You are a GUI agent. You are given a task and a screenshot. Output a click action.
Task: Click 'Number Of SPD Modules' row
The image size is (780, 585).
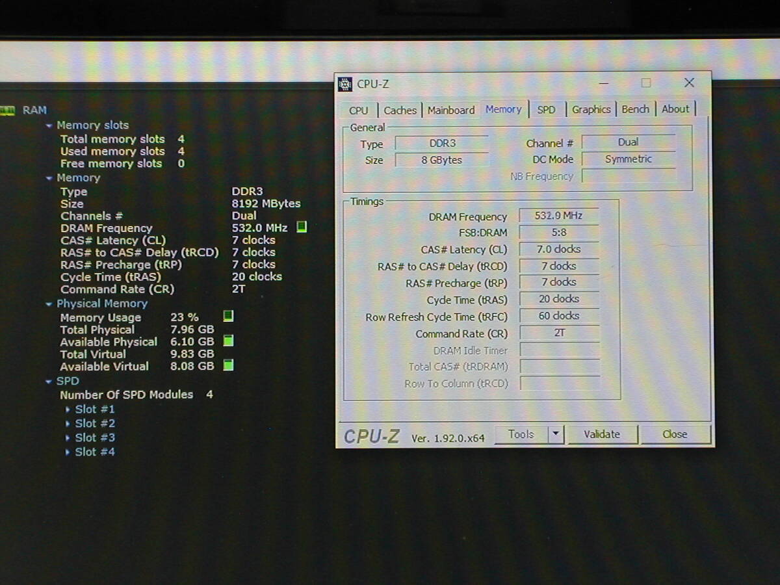[136, 395]
